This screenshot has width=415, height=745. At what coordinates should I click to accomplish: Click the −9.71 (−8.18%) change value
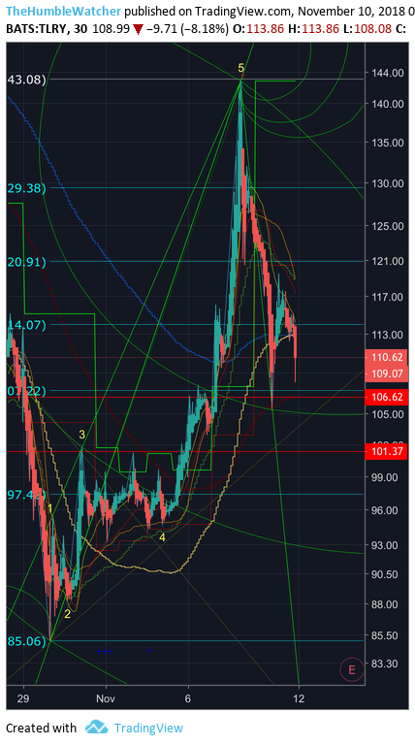pyautogui.click(x=189, y=29)
